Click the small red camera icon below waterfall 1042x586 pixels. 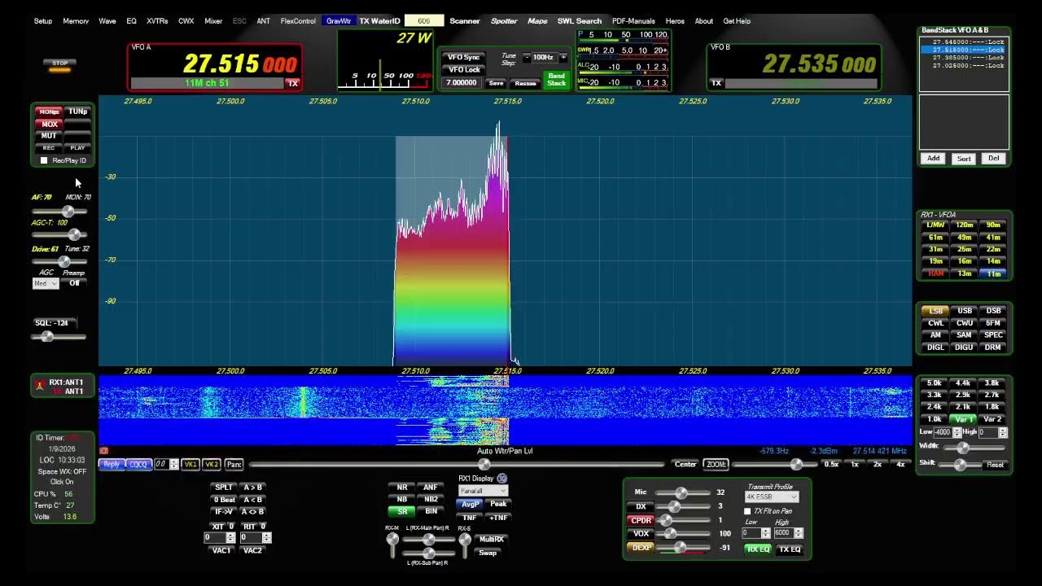[x=104, y=450]
